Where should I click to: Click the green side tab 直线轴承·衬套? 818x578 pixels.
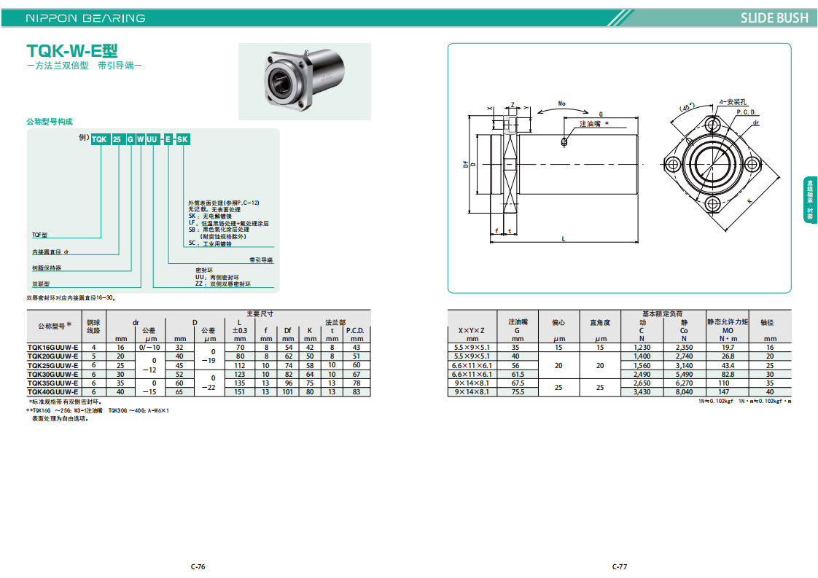[x=810, y=200]
